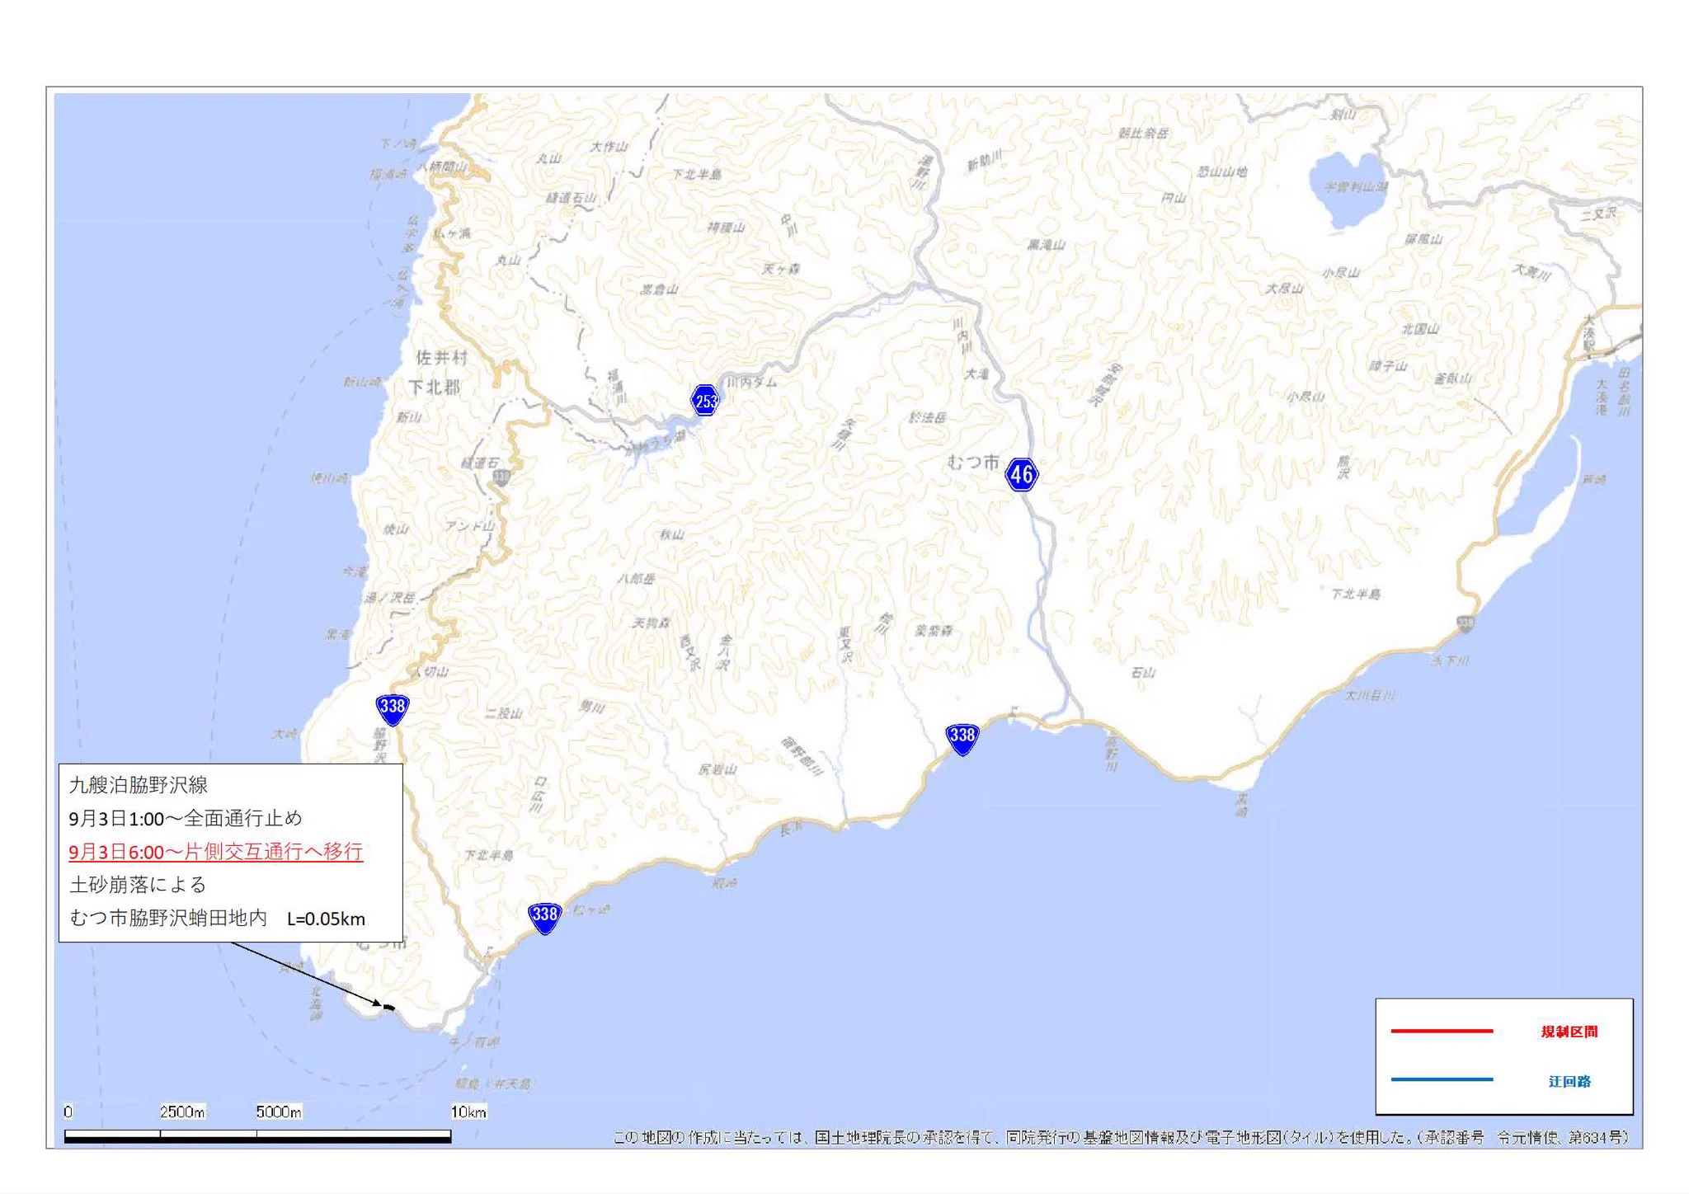Click the 大作山 label
Viewport: 1689px width, 1194px height.
point(609,147)
